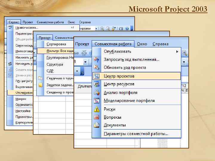Image resolution: width=215 pixels, height=161 pixels.
Task: Open front window toolbar options chevron
Action: (82, 71)
